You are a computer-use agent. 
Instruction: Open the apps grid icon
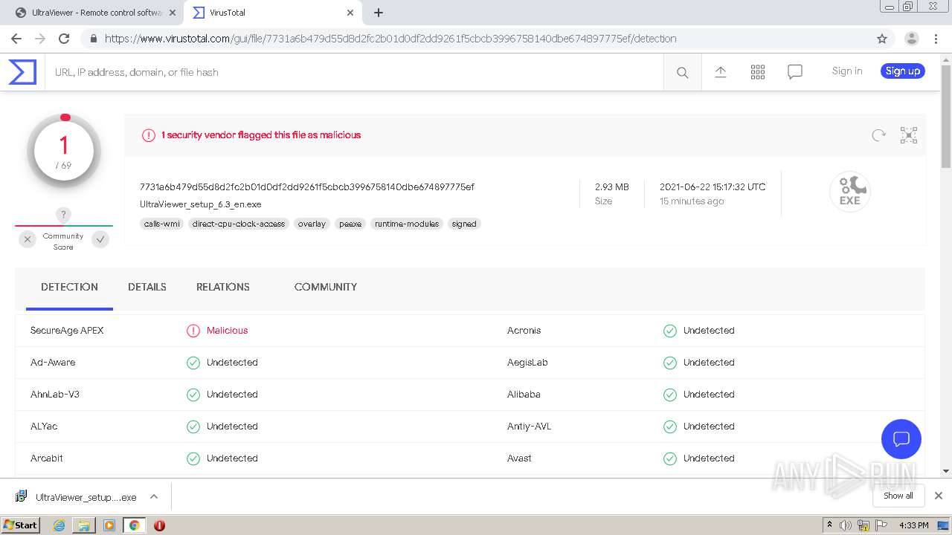(757, 72)
